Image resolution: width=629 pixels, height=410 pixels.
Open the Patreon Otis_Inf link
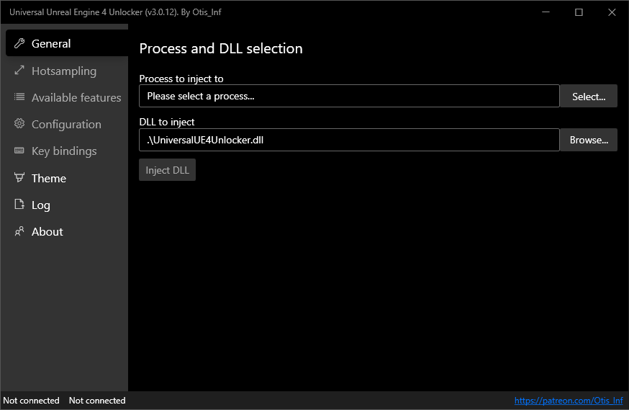[x=568, y=401]
